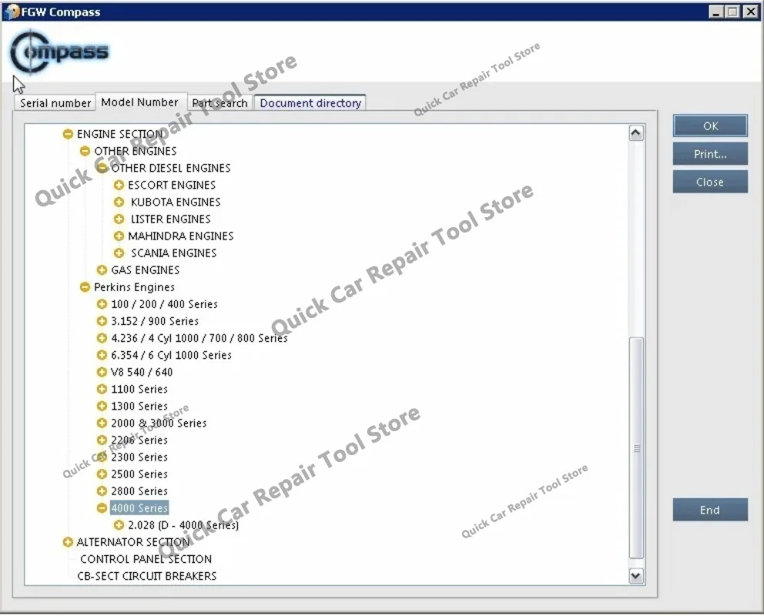Select V8 540 / 640 label
The height and width of the screenshot is (616, 764).
142,372
